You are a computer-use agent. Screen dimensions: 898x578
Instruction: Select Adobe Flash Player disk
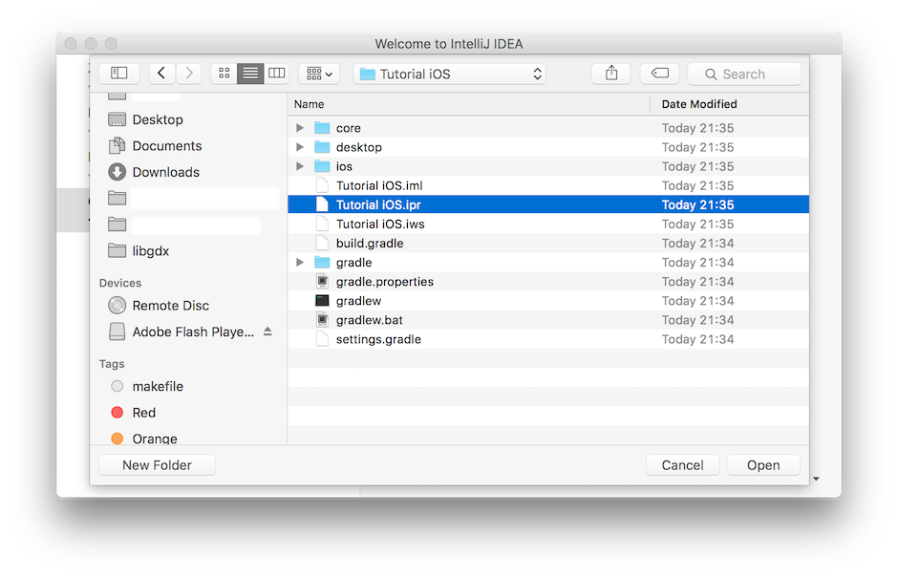pyautogui.click(x=181, y=332)
